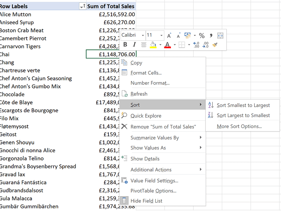Click the Center alignment icon
The height and width of the screenshot is (211, 281).
(144, 45)
